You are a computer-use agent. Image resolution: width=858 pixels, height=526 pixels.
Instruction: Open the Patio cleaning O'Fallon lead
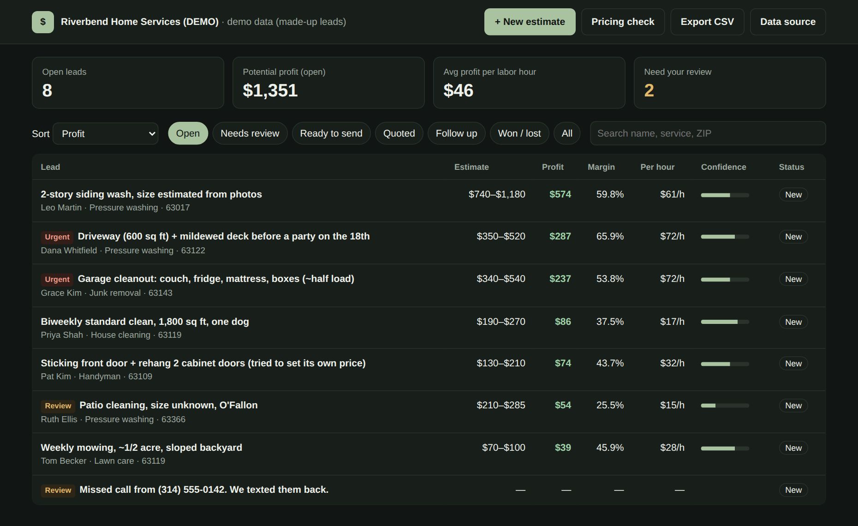click(429, 412)
